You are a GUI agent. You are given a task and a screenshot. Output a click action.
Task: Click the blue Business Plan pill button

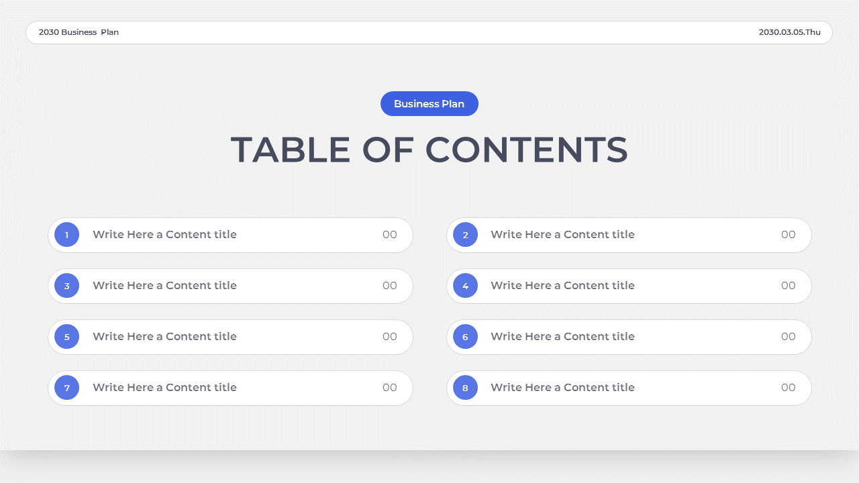click(x=429, y=104)
